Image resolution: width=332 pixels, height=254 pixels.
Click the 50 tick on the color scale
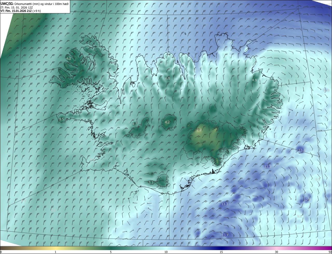point(330,252)
